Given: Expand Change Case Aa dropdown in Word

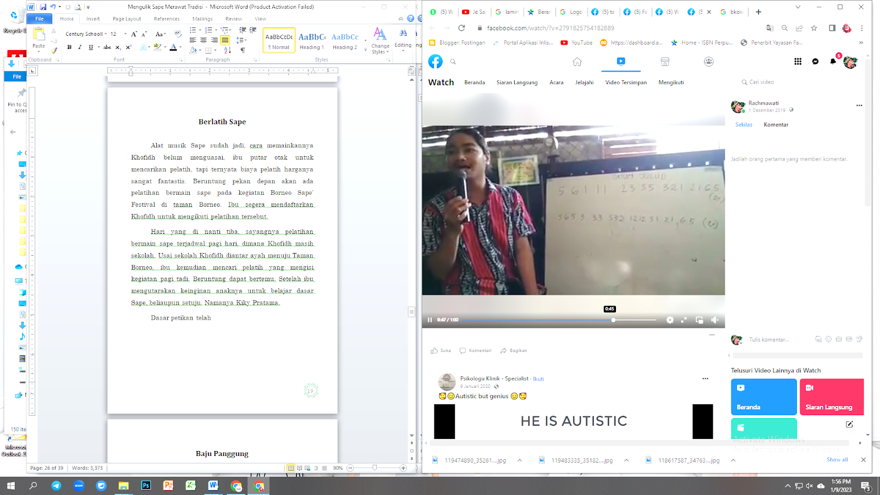Looking at the screenshot, I should click(161, 34).
